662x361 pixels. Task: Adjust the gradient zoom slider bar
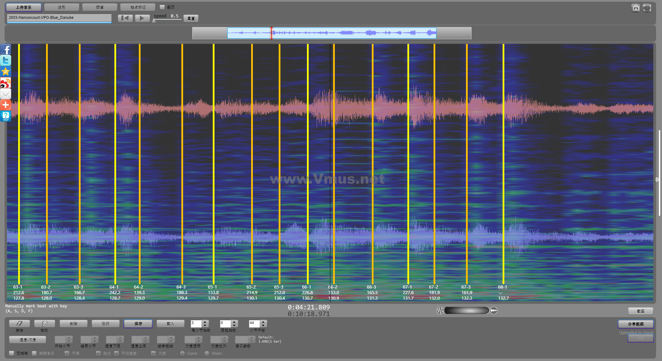point(467,310)
